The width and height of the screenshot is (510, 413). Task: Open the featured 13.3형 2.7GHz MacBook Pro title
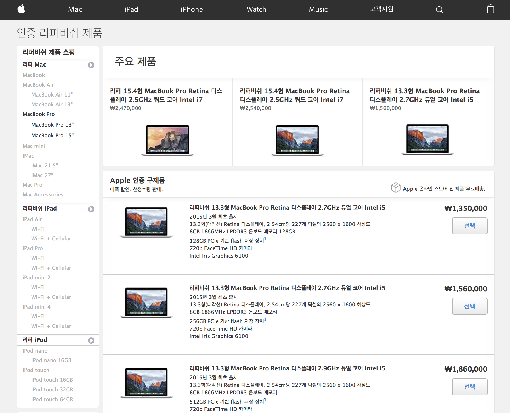[424, 95]
